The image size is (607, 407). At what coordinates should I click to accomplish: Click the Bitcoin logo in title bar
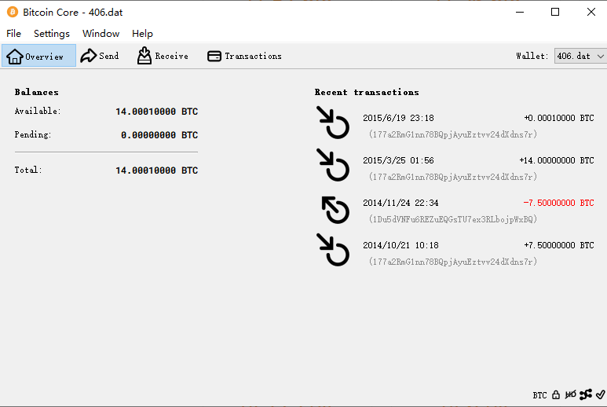click(x=12, y=13)
